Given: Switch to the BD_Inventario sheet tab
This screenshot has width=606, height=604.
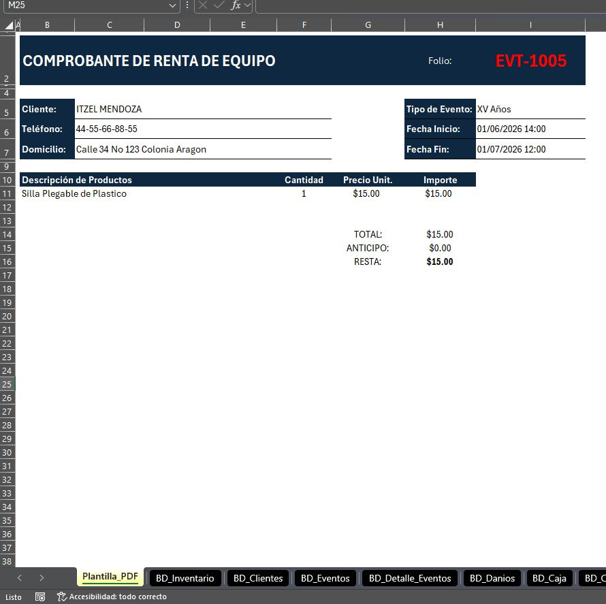Looking at the screenshot, I should click(x=185, y=578).
